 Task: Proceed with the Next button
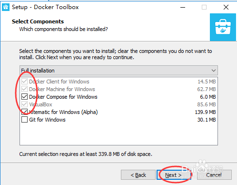pos(174,175)
